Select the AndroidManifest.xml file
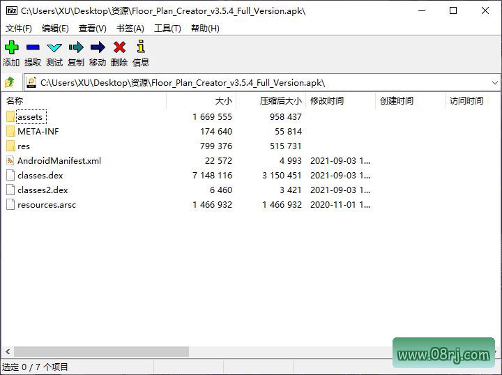The width and height of the screenshot is (502, 375). point(59,161)
